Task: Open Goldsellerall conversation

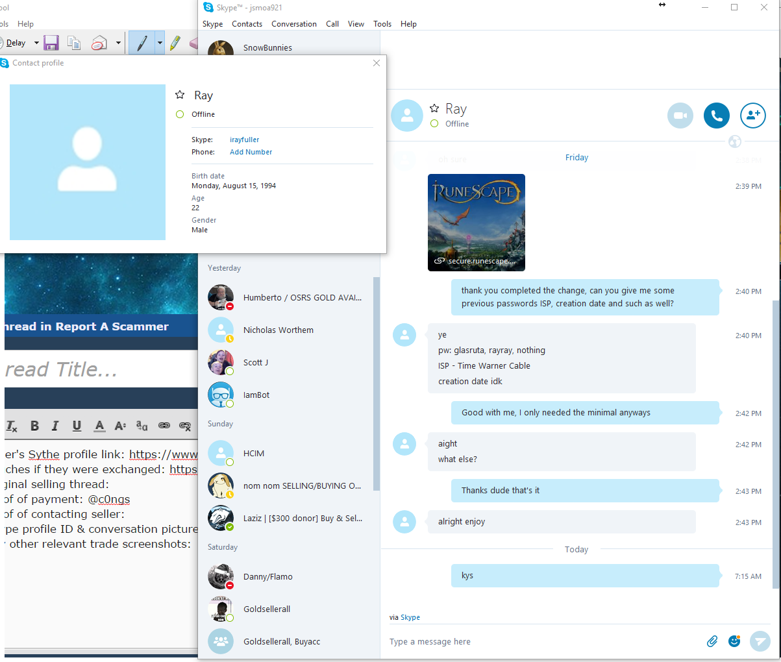Action: 289,609
